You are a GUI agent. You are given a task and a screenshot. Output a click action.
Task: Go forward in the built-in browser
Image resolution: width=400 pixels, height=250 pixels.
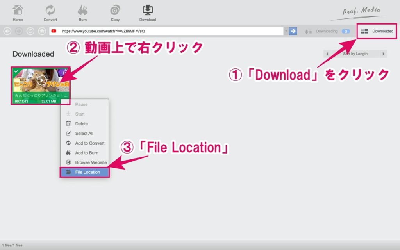[19, 31]
